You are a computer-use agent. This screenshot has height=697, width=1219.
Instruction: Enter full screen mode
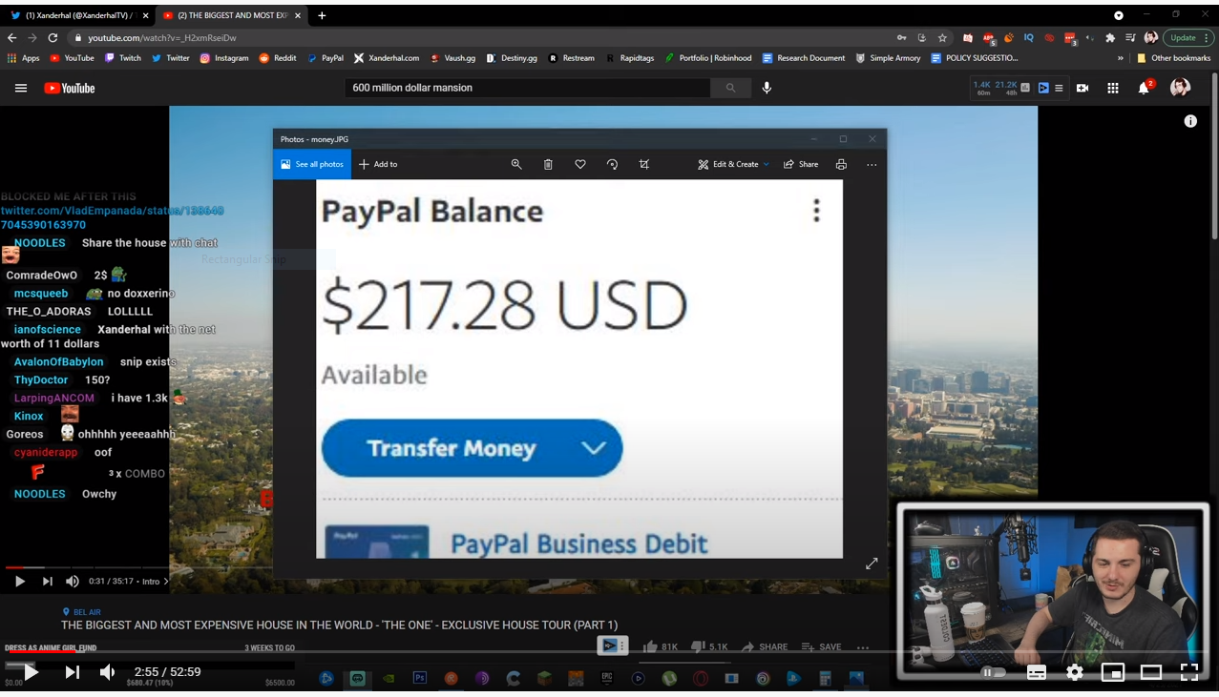1189,672
